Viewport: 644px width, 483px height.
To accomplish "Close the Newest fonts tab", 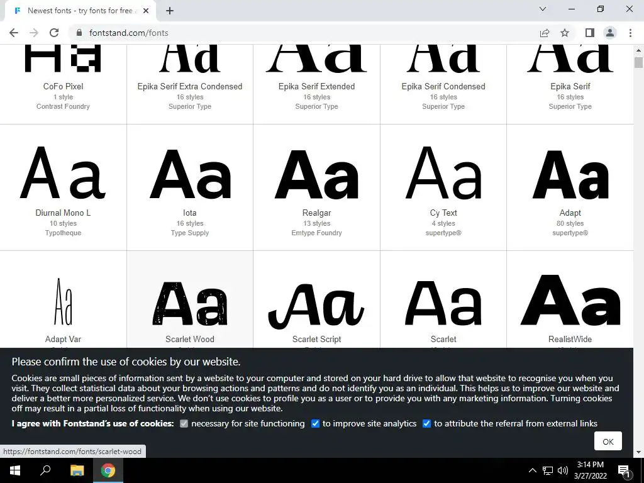I will [x=146, y=11].
